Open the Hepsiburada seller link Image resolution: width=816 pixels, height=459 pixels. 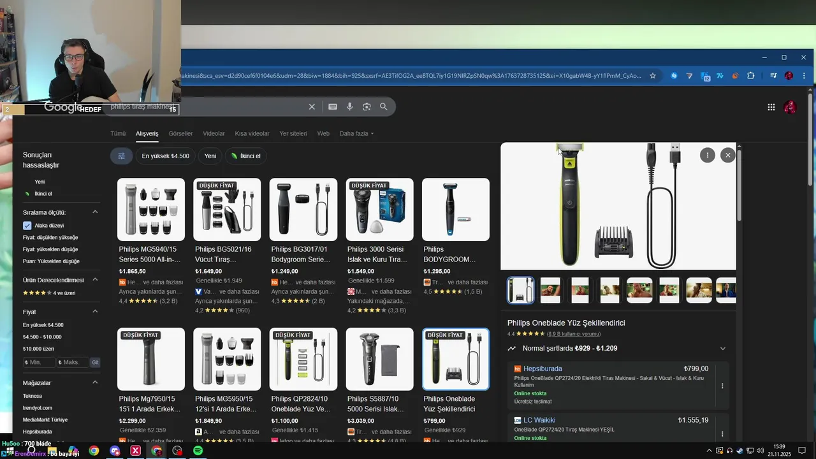pos(543,368)
